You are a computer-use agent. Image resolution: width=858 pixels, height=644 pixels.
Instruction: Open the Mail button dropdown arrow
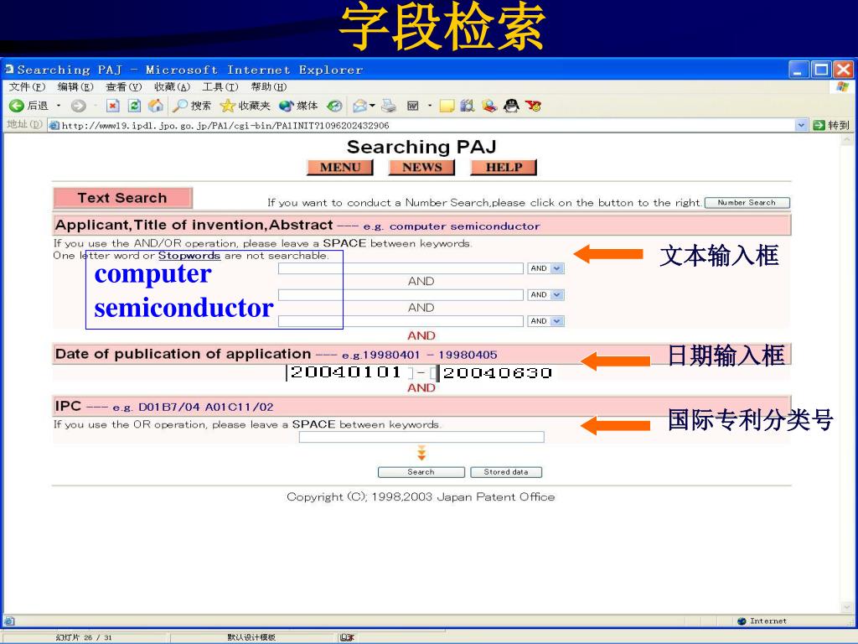click(x=373, y=106)
